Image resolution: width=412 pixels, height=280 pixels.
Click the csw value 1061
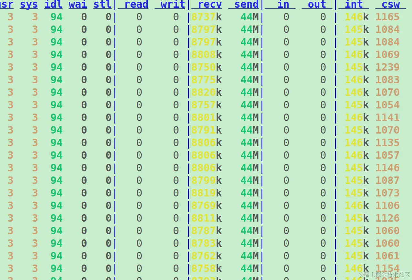pyautogui.click(x=387, y=256)
